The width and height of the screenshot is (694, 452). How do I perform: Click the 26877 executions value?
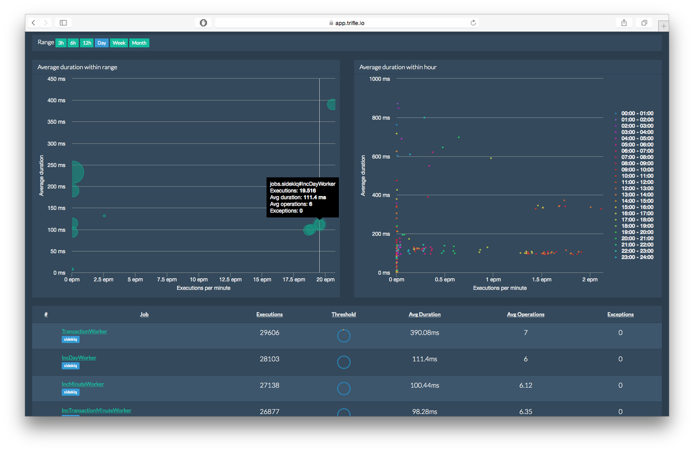coord(270,412)
